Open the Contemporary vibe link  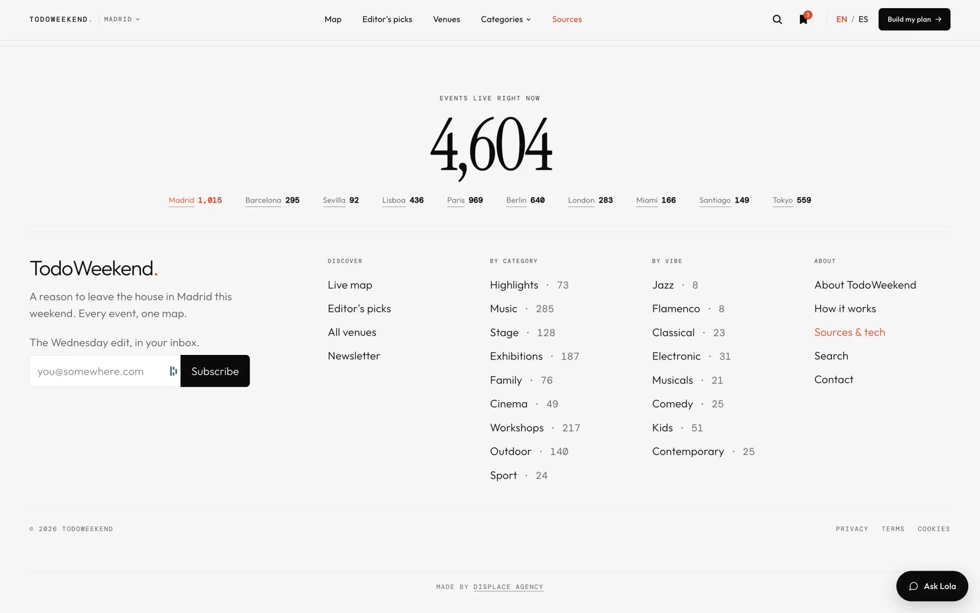coord(688,451)
